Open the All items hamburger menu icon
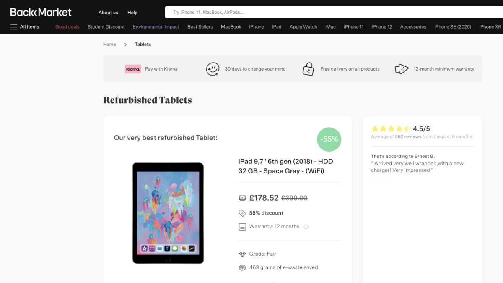 click(14, 27)
